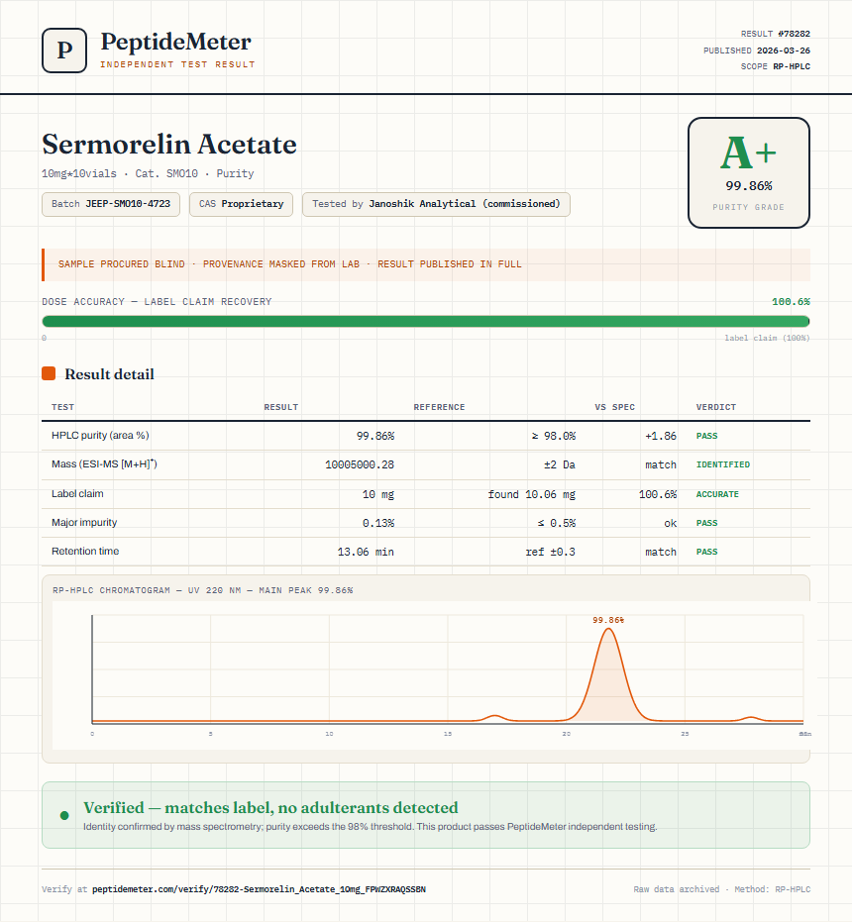Click the VERDICT column header
The height and width of the screenshot is (922, 852).
(x=716, y=407)
